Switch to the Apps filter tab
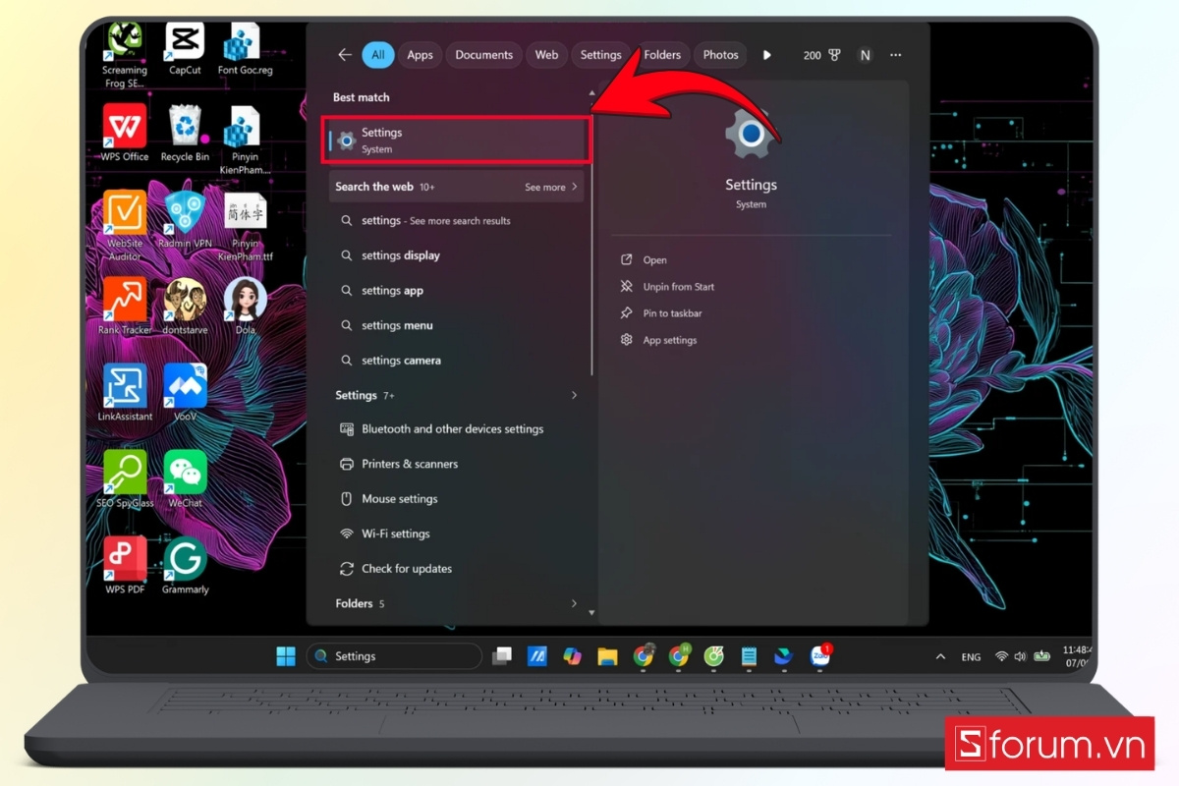 click(420, 55)
